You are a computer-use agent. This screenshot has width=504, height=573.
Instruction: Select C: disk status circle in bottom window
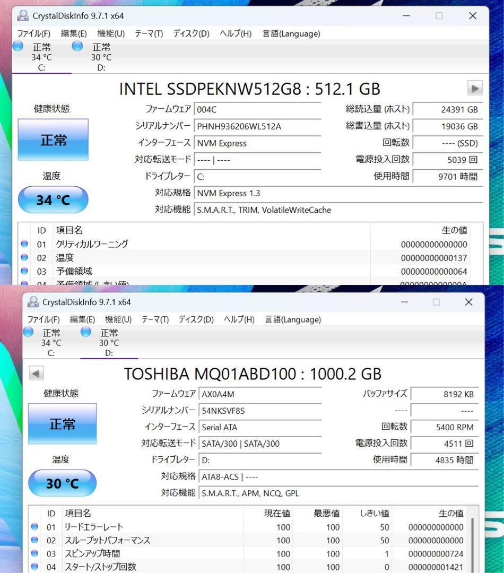(x=28, y=332)
